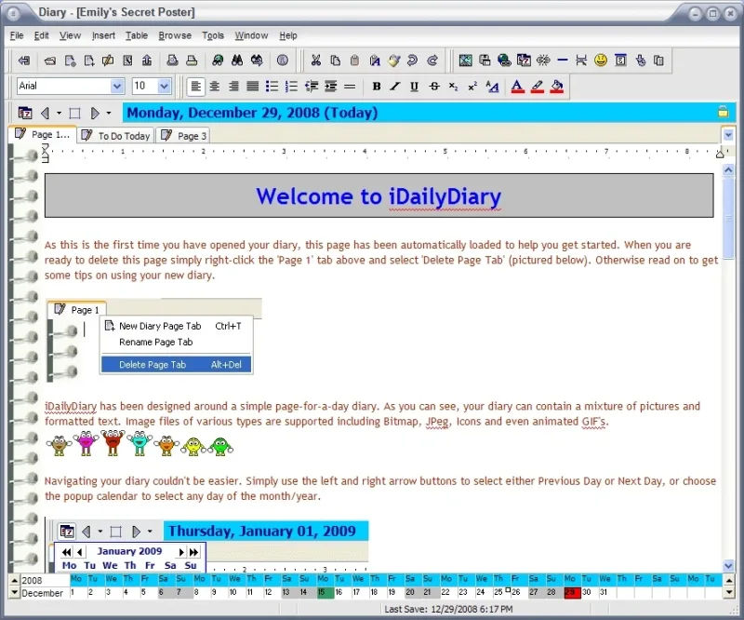Click the chain link icon
The width and height of the screenshot is (744, 620).
click(543, 61)
